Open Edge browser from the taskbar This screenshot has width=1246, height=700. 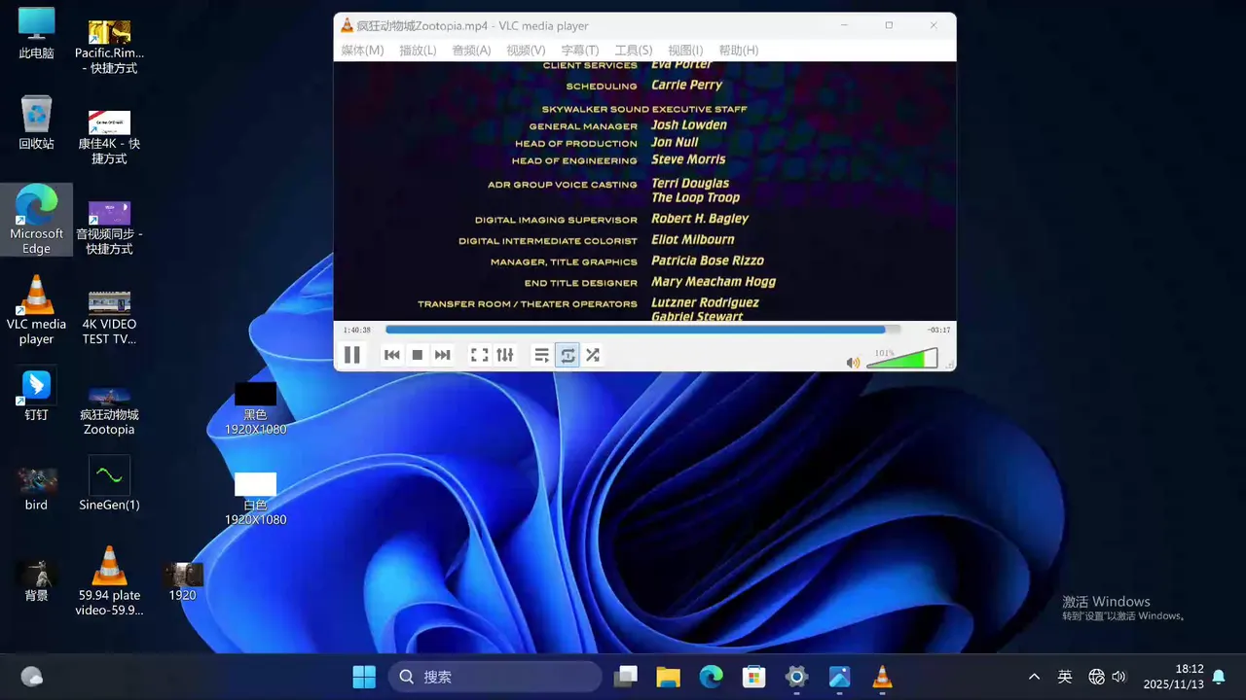(x=711, y=677)
